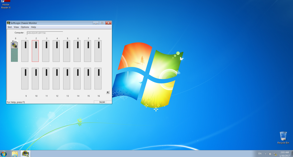Minimize the SoftLogix Chassis Monitor window
Screen dimensions: 293x157
click(x=96, y=23)
